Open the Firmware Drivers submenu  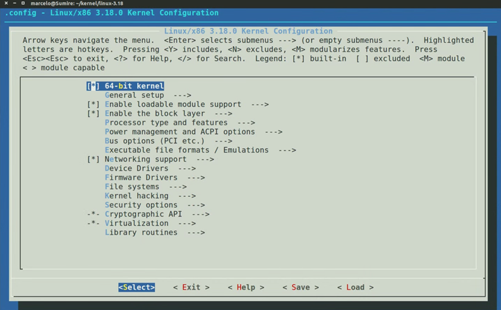tap(141, 178)
